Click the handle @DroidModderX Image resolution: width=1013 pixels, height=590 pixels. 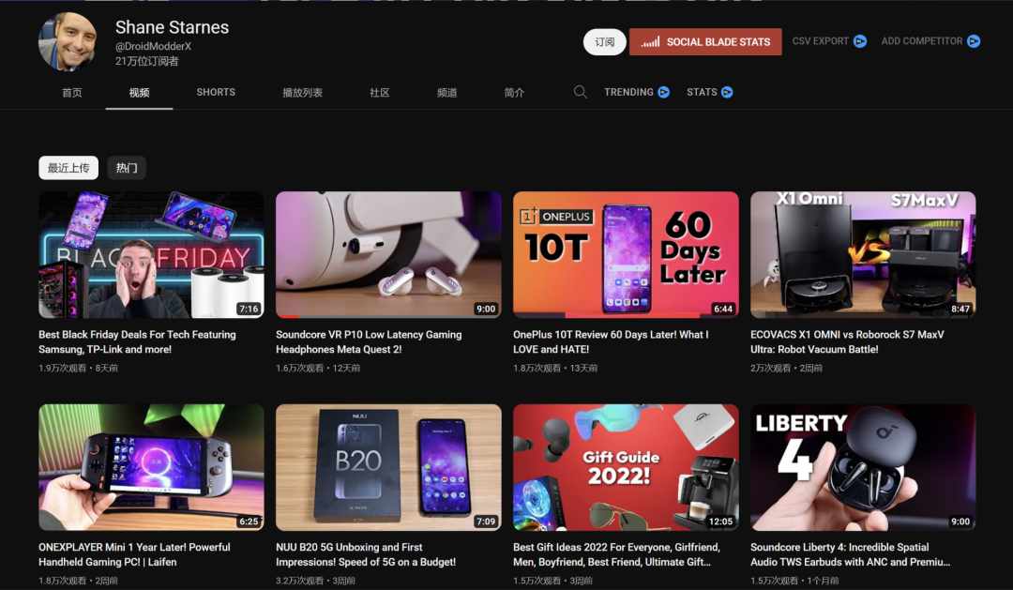point(153,47)
